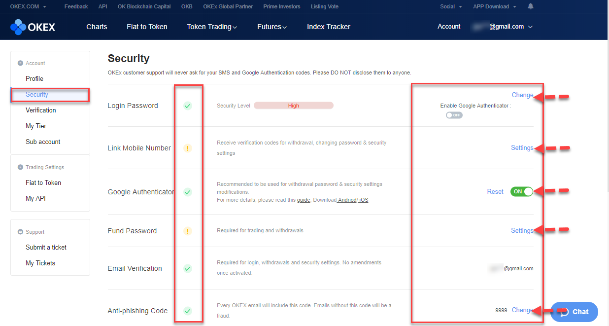Open OK Blockchain Capital link
This screenshot has width=609, height=326.
click(x=144, y=6)
